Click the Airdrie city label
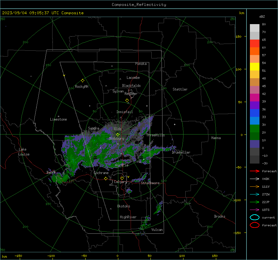 pyautogui.click(x=122, y=165)
